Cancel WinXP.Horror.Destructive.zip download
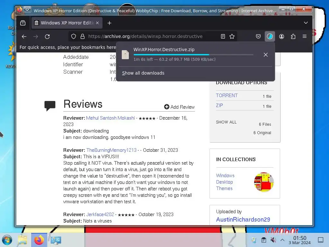The height and width of the screenshot is (247, 329). coord(266,55)
